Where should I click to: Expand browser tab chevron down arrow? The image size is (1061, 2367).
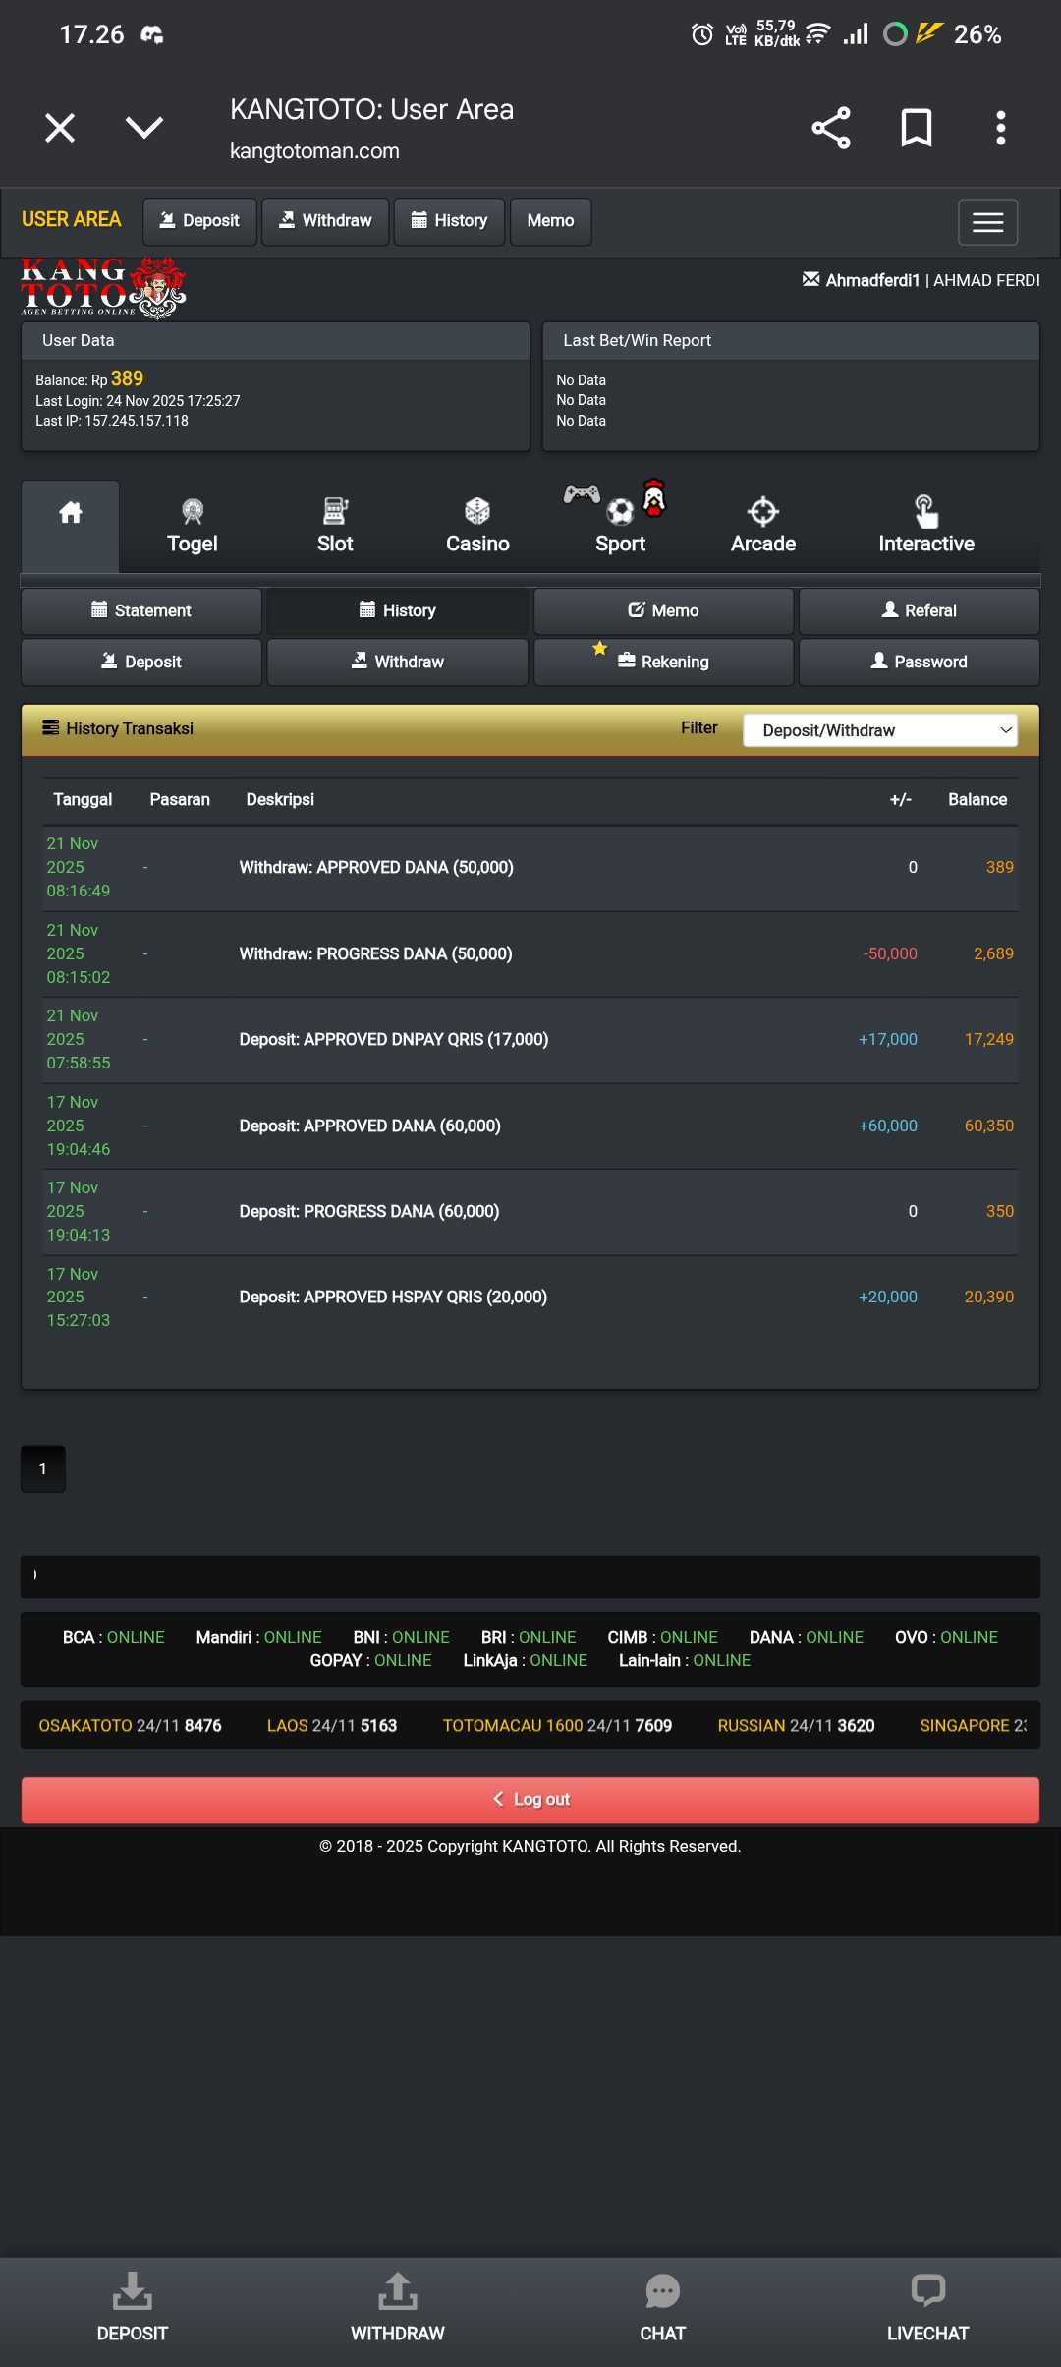pyautogui.click(x=144, y=128)
